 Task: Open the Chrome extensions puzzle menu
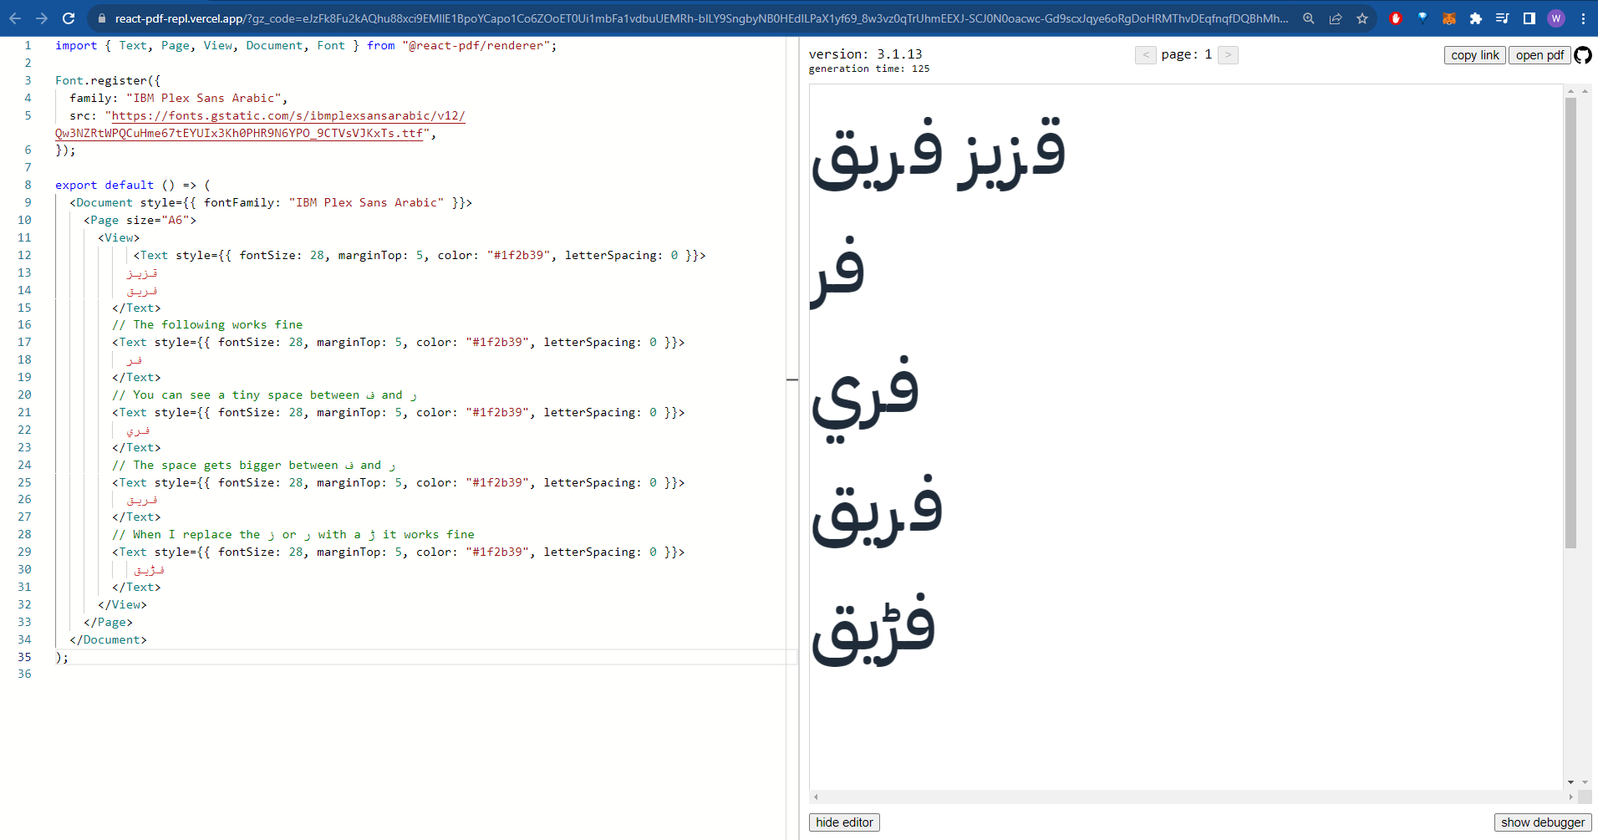coord(1475,18)
